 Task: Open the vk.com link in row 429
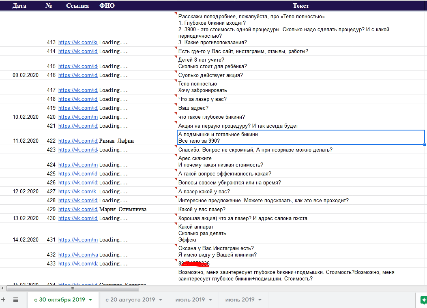[x=78, y=210]
